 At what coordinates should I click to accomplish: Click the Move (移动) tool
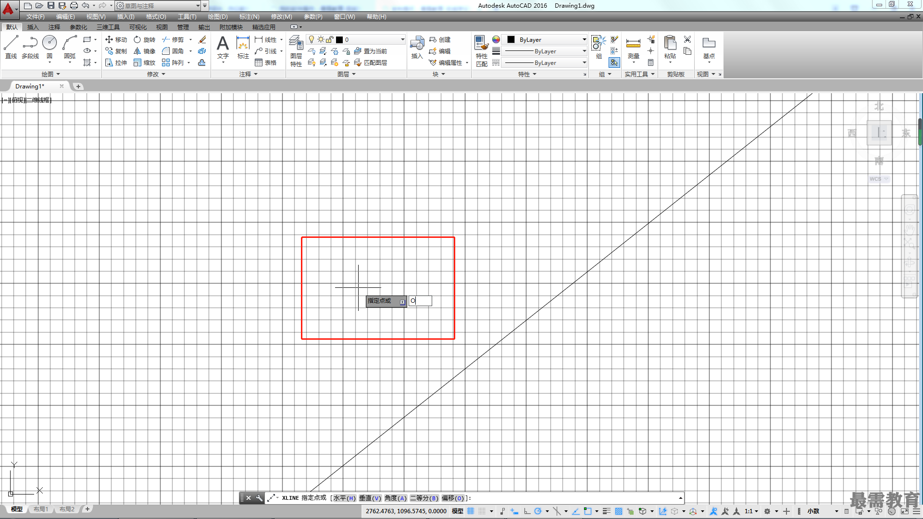pos(116,39)
